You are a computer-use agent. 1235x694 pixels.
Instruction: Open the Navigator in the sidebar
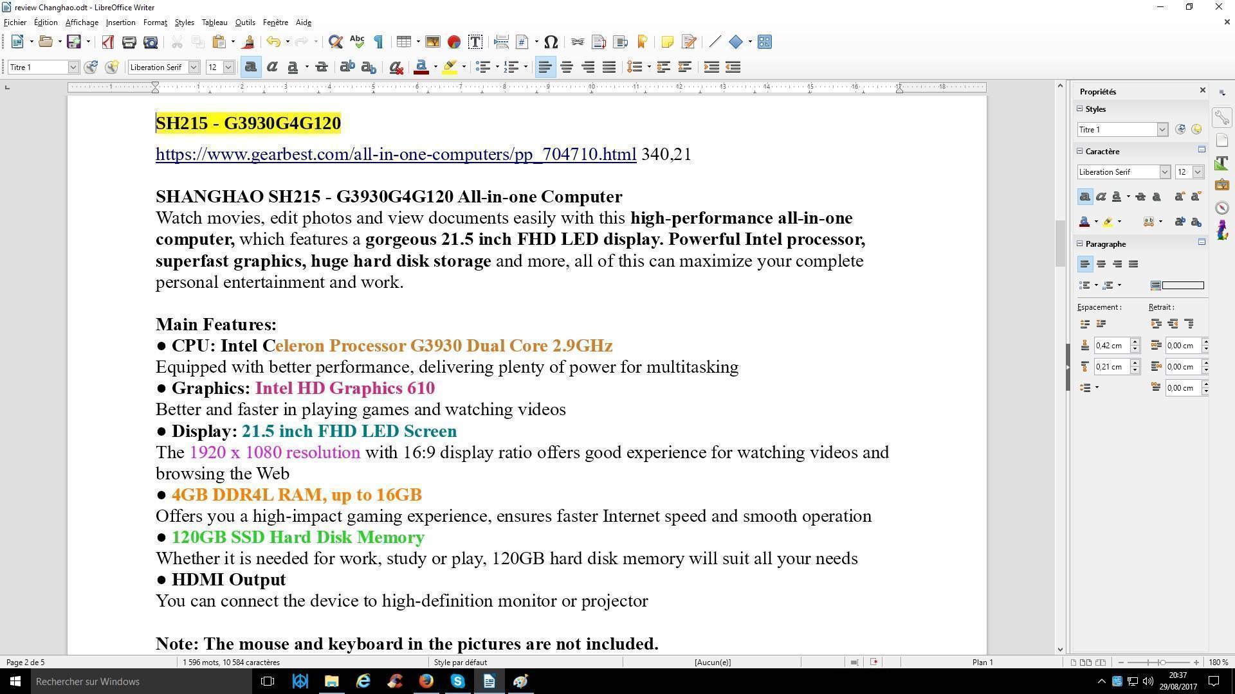point(1222,208)
